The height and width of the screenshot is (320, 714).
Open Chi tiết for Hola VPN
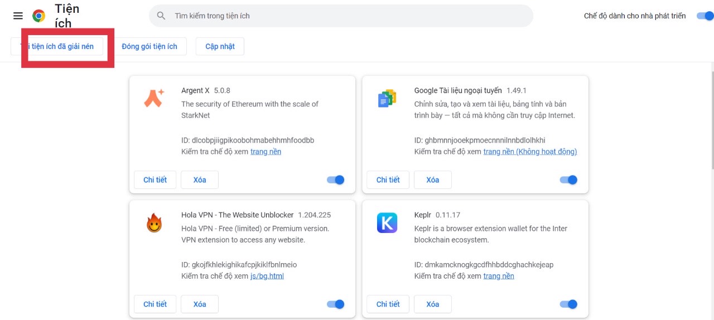point(155,304)
